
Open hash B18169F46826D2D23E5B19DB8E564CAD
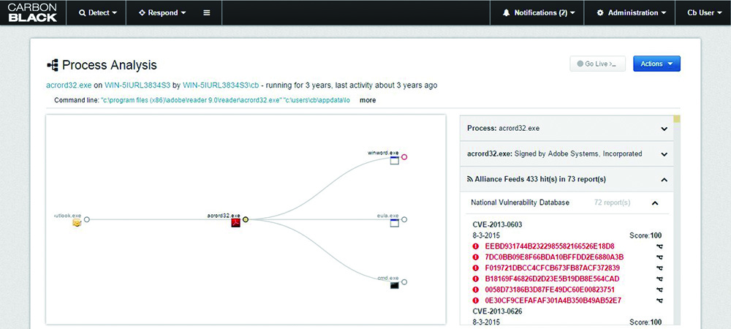coord(552,279)
